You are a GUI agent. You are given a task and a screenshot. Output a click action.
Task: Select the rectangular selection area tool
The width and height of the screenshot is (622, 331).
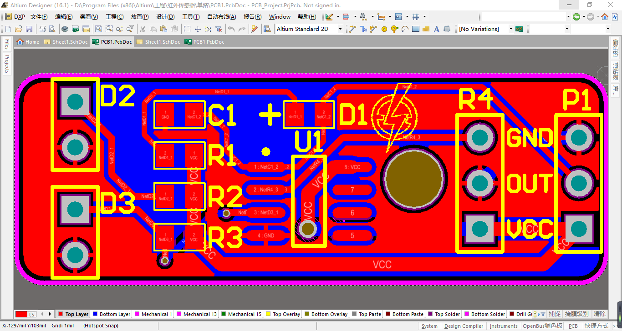[x=187, y=29]
